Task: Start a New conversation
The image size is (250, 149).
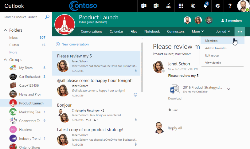Action: (x=72, y=44)
